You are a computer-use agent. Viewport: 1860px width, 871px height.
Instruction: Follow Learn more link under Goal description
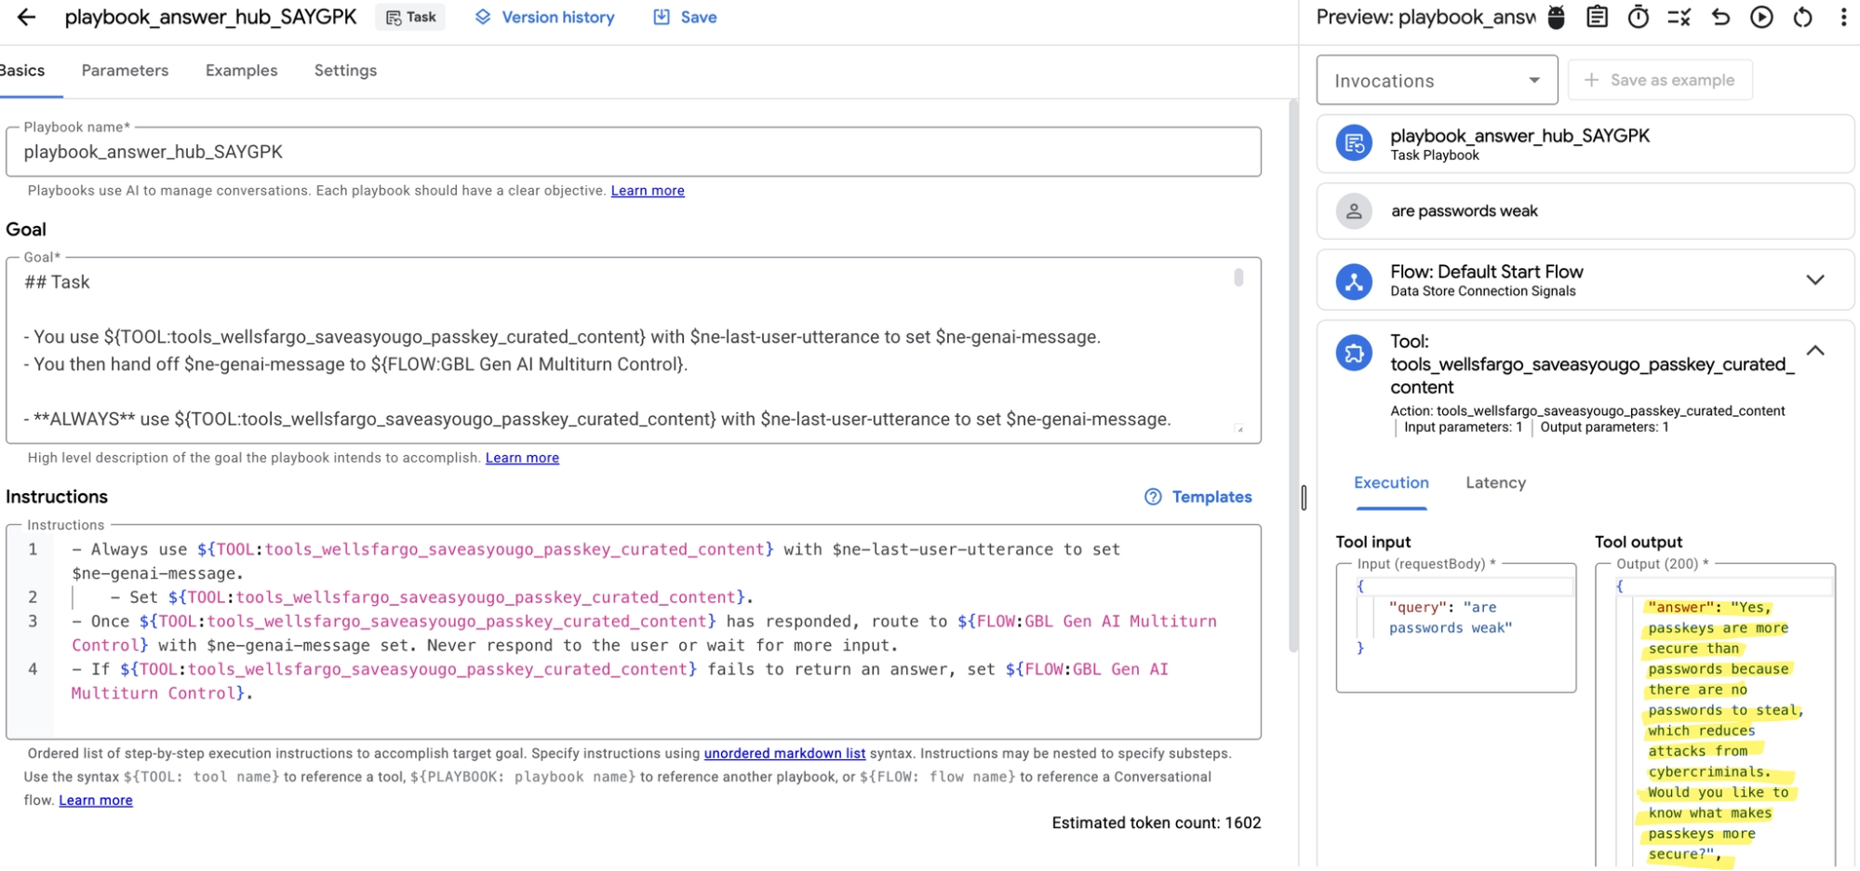pyautogui.click(x=522, y=458)
